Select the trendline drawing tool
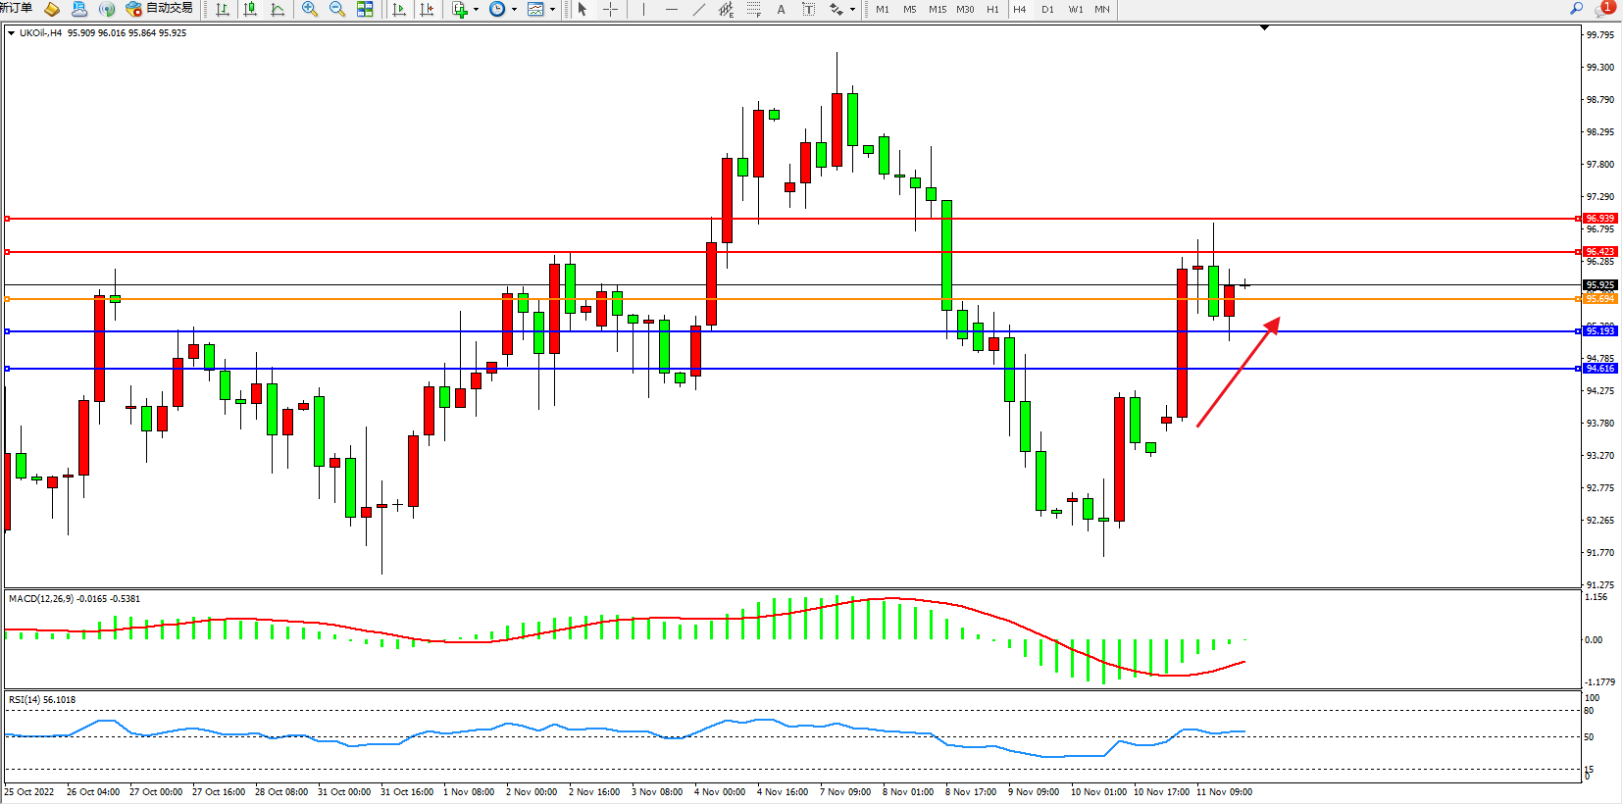This screenshot has height=805, width=1623. (698, 9)
